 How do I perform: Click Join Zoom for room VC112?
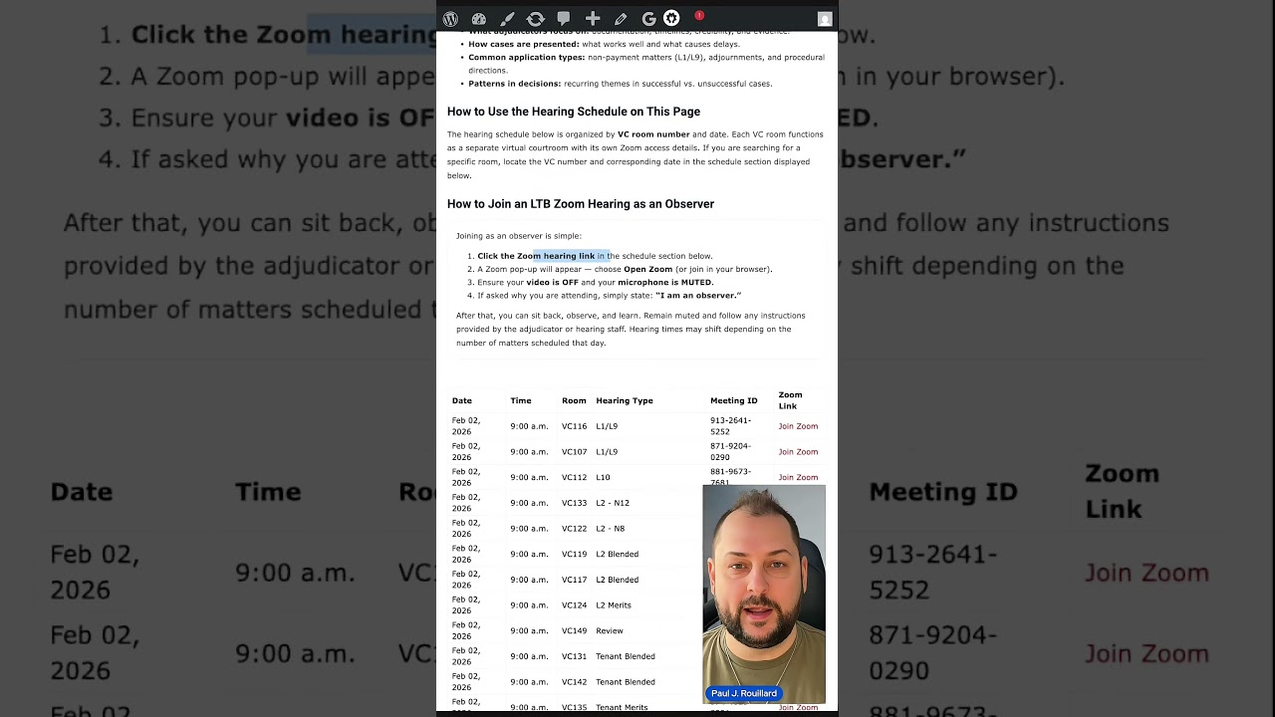[x=798, y=478]
